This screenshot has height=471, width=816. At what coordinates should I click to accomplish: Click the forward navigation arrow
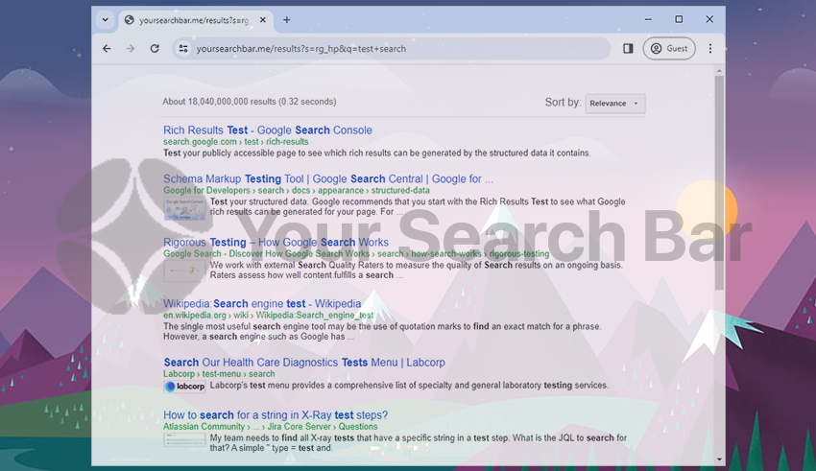point(131,48)
